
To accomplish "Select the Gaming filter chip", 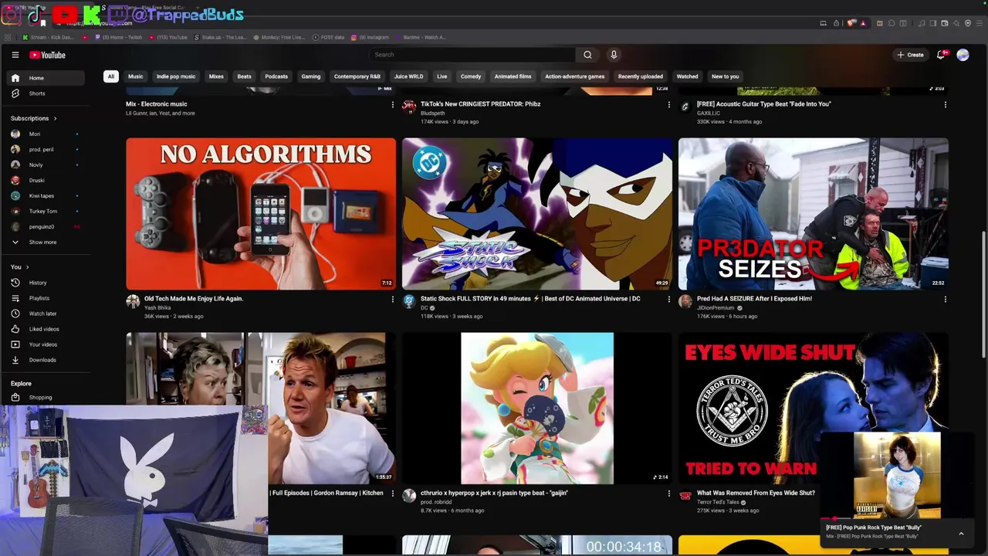I will (311, 76).
